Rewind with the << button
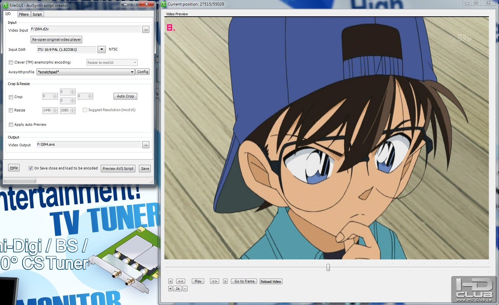This screenshot has height=305, width=499. click(181, 281)
